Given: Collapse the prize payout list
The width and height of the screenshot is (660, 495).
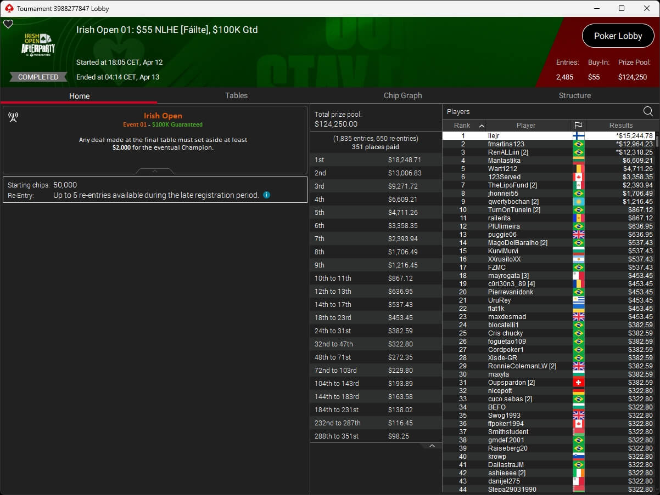Looking at the screenshot, I should click(x=432, y=446).
